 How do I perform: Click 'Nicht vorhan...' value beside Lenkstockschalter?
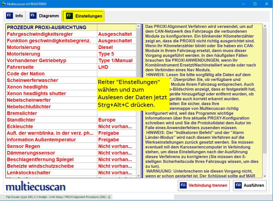coord(115,173)
